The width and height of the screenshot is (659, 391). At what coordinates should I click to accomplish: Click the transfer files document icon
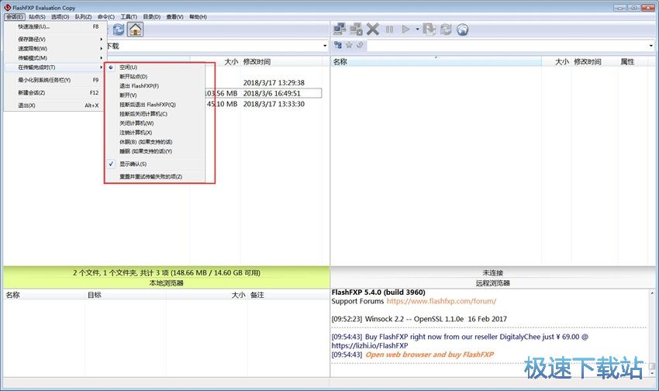point(429,29)
